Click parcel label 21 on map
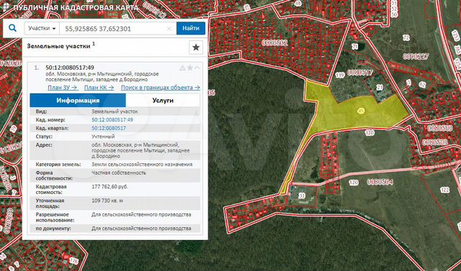The image size is (461, 271). pos(380,88)
